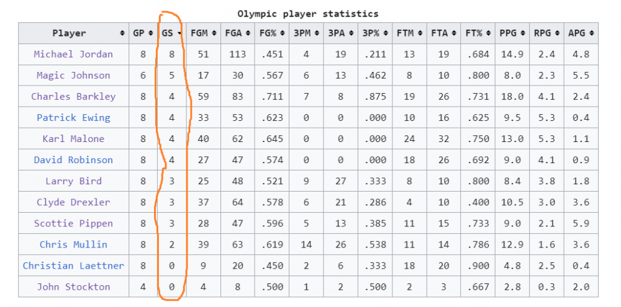Sort by PPG column header
This screenshot has height=307, width=621.
click(511, 33)
